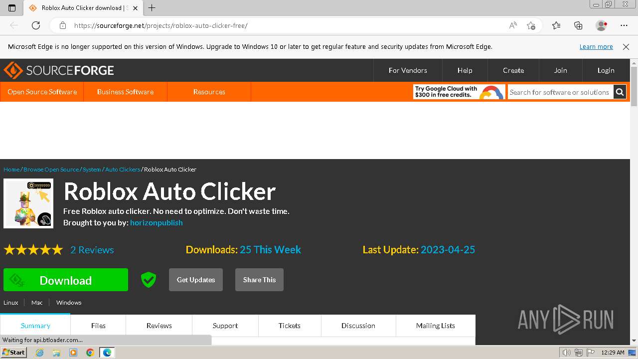Click Login in the header
The height and width of the screenshot is (359, 638).
(x=606, y=70)
